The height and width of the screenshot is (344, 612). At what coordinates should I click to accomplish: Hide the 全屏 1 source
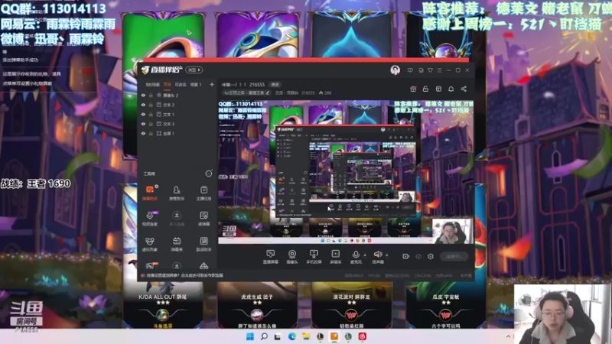pyautogui.click(x=143, y=133)
